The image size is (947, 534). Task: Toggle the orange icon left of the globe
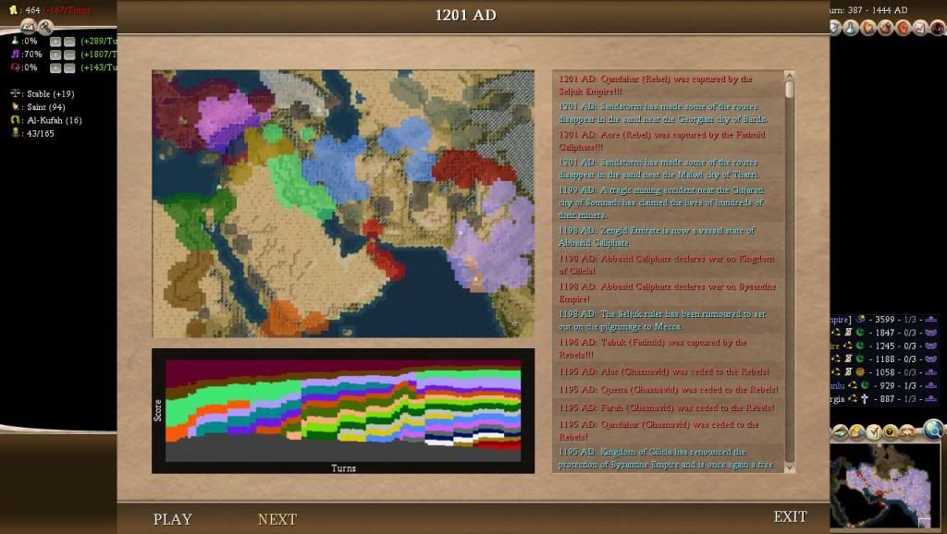coord(906,431)
